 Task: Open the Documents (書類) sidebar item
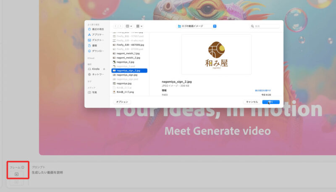pyautogui.click(x=92, y=45)
